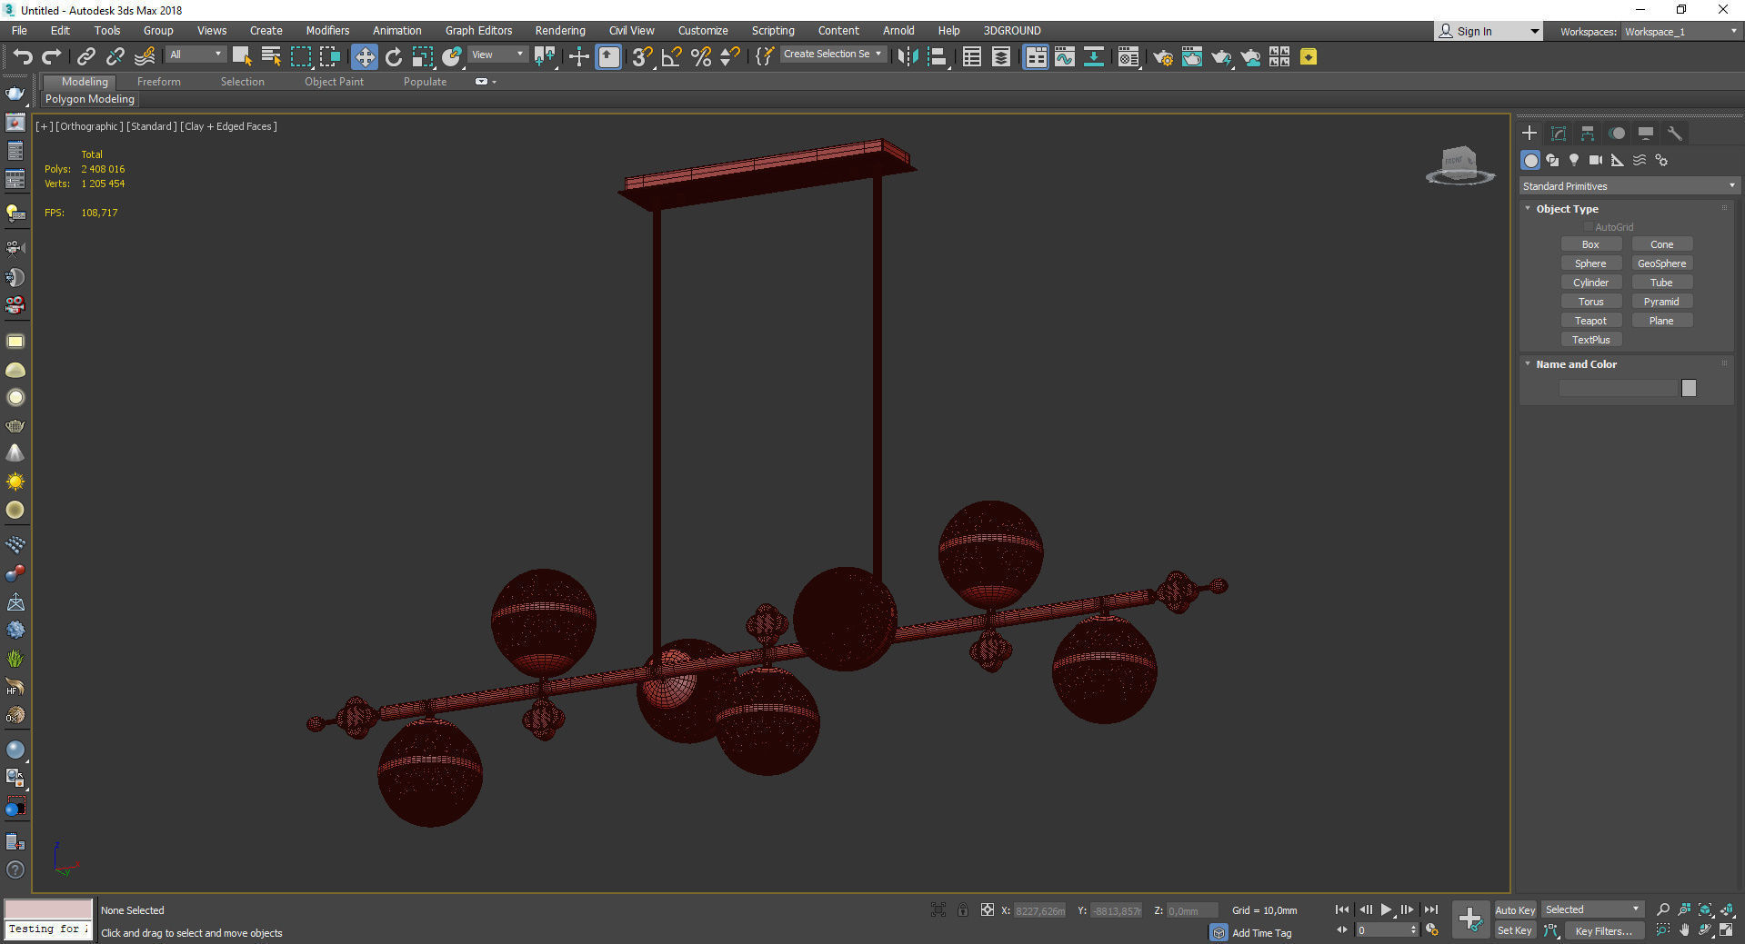Open the Curve Editor

[1065, 56]
